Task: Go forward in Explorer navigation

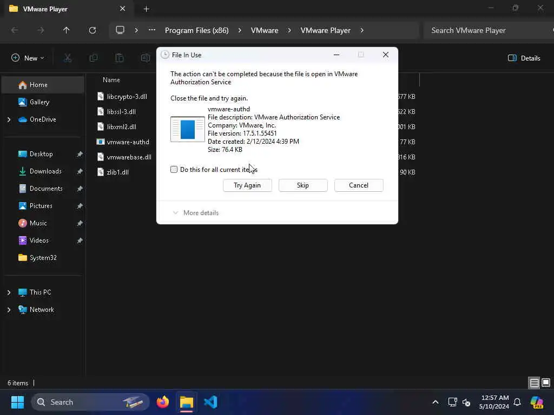Action: [x=41, y=30]
